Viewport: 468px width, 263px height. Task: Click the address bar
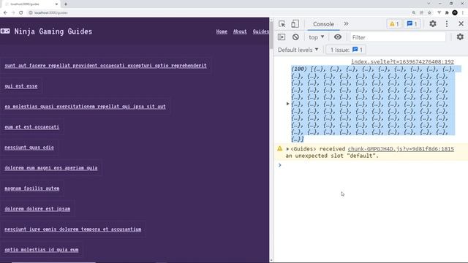click(218, 12)
